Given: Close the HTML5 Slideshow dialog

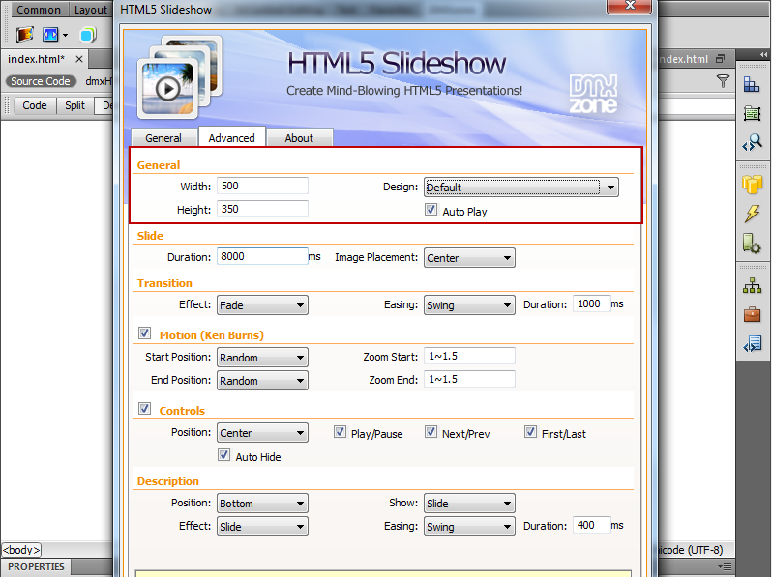Looking at the screenshot, I should (629, 6).
